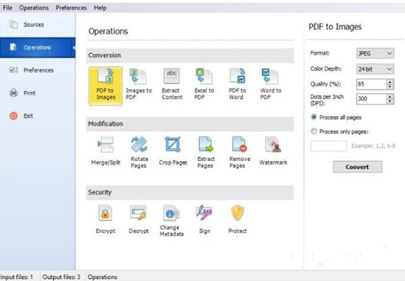Open the Sign document tool
This screenshot has width=405, height=281.
205,218
